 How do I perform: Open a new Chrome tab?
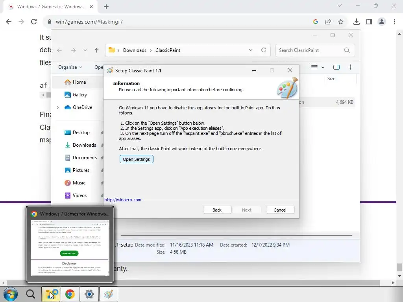coord(106,7)
